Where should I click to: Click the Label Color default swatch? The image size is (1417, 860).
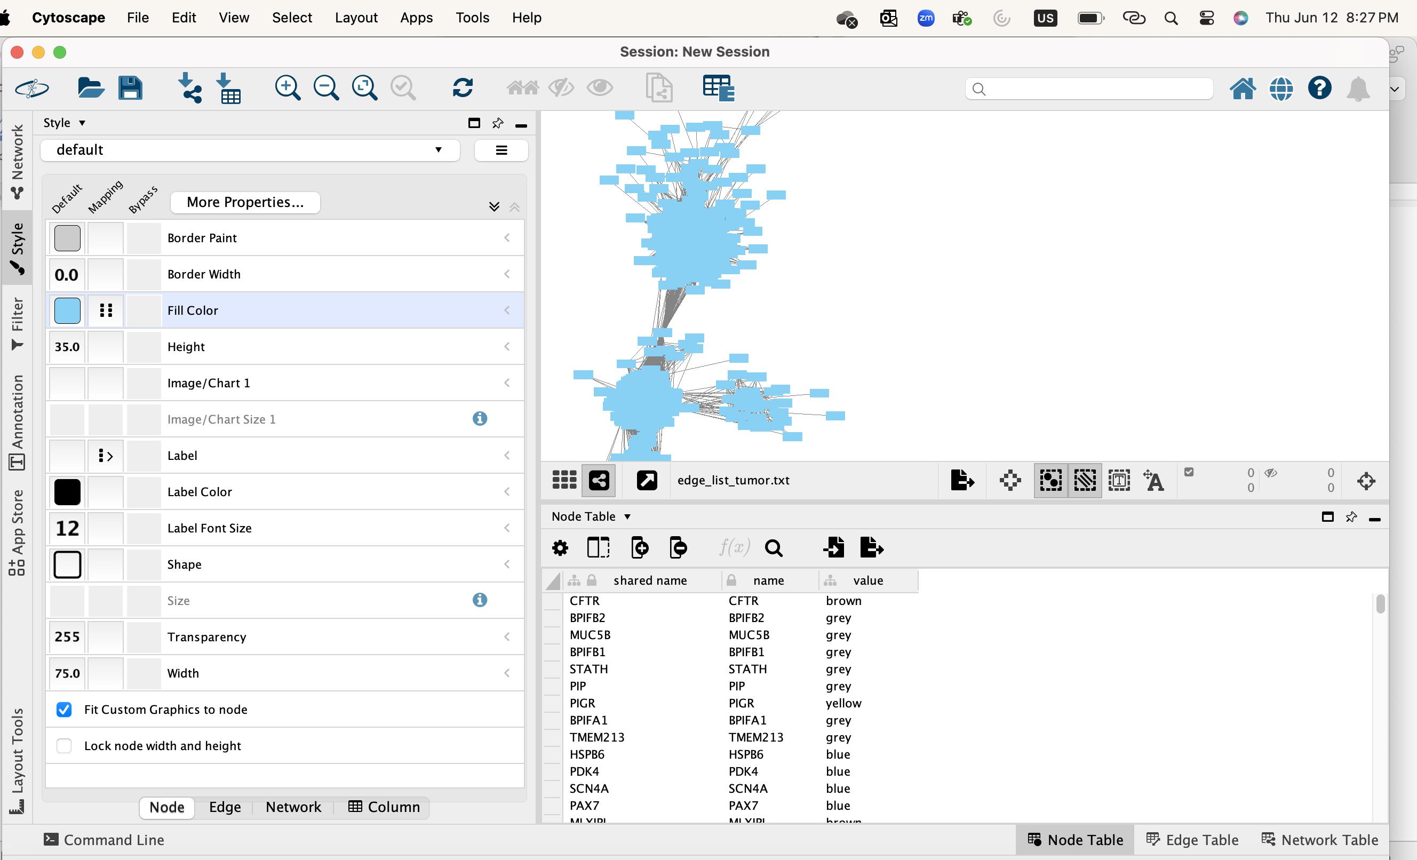coord(67,492)
